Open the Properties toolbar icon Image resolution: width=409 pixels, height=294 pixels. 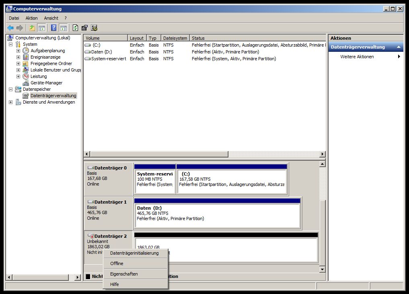coord(84,28)
